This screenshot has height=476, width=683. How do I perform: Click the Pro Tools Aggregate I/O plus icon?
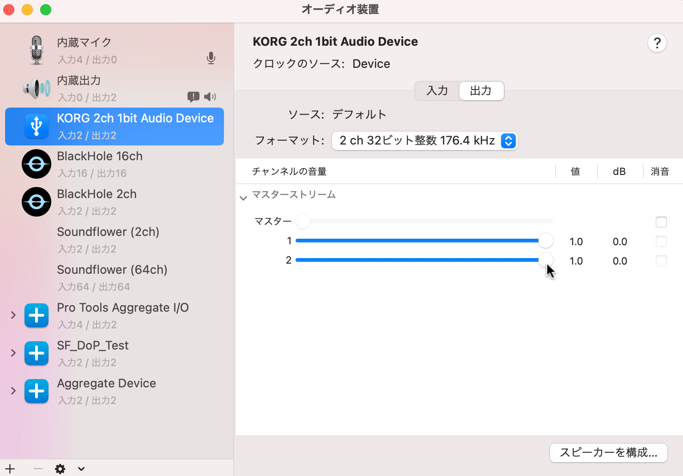click(x=36, y=315)
